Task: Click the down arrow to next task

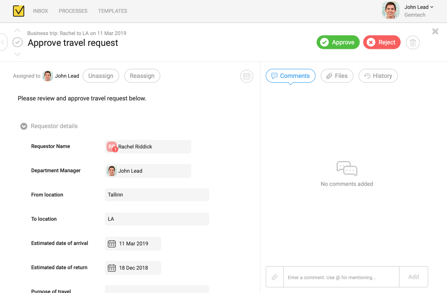Action: (x=17, y=54)
